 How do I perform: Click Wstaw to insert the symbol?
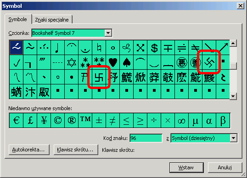coord(186,167)
